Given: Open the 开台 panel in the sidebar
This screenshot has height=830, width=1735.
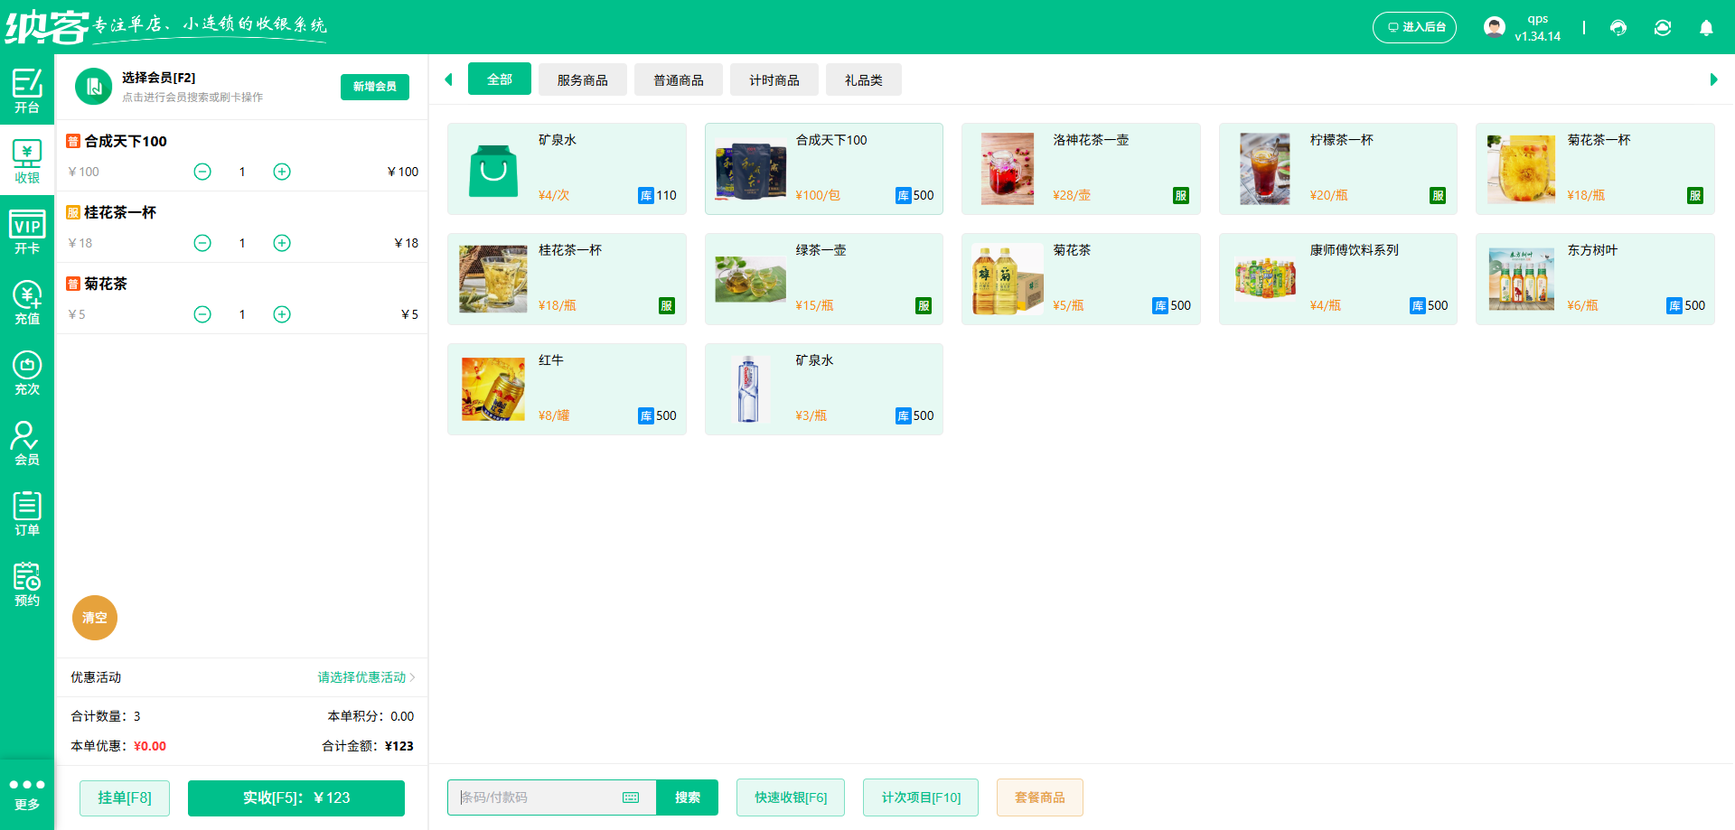Looking at the screenshot, I should (27, 90).
